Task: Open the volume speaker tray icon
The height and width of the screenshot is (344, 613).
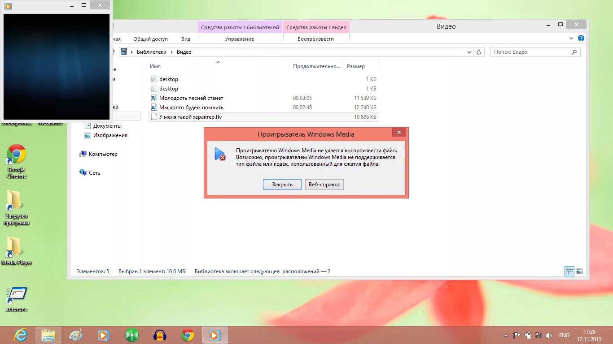Action: [548, 335]
